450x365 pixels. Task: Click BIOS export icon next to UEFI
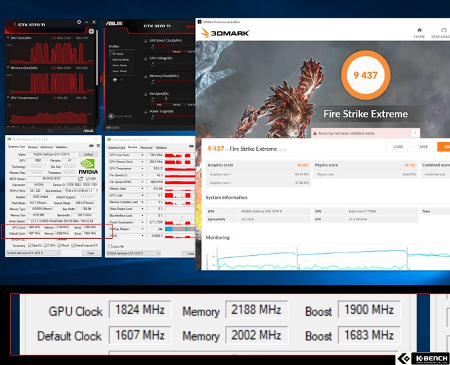[x=80, y=179]
